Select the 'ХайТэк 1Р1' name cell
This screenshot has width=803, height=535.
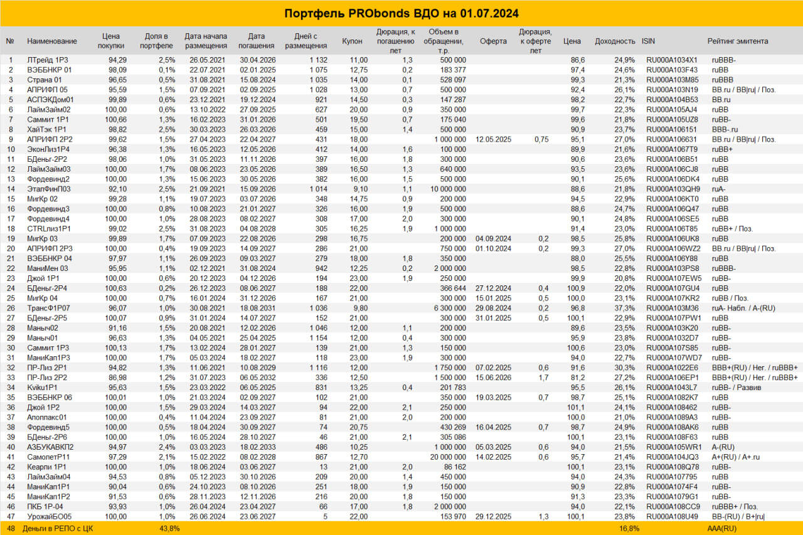click(x=46, y=129)
